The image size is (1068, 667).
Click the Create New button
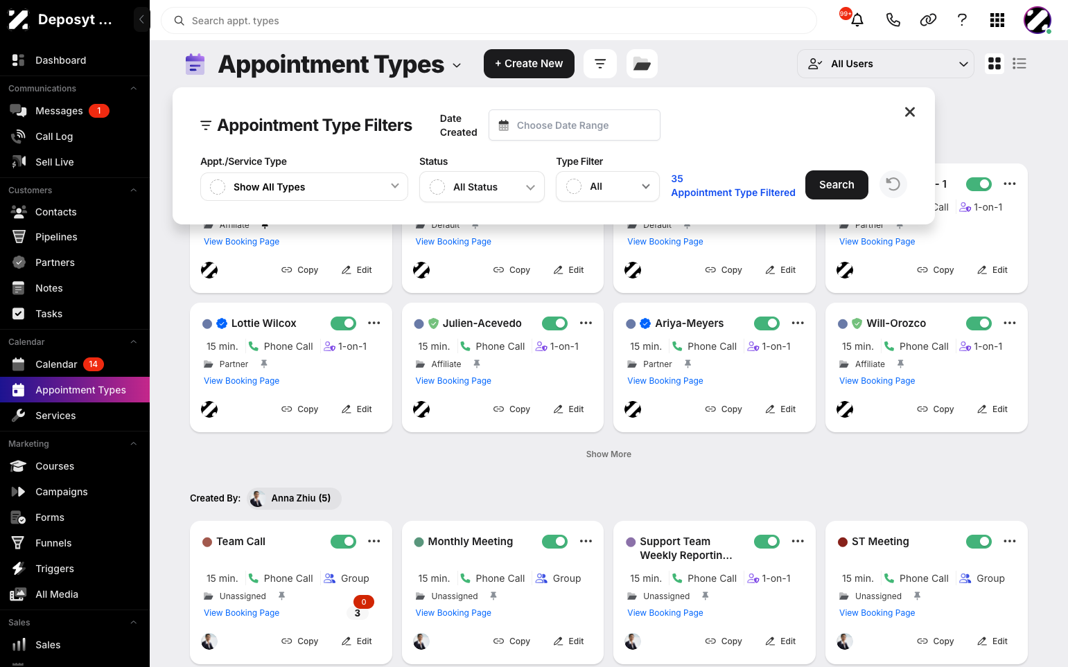point(529,64)
